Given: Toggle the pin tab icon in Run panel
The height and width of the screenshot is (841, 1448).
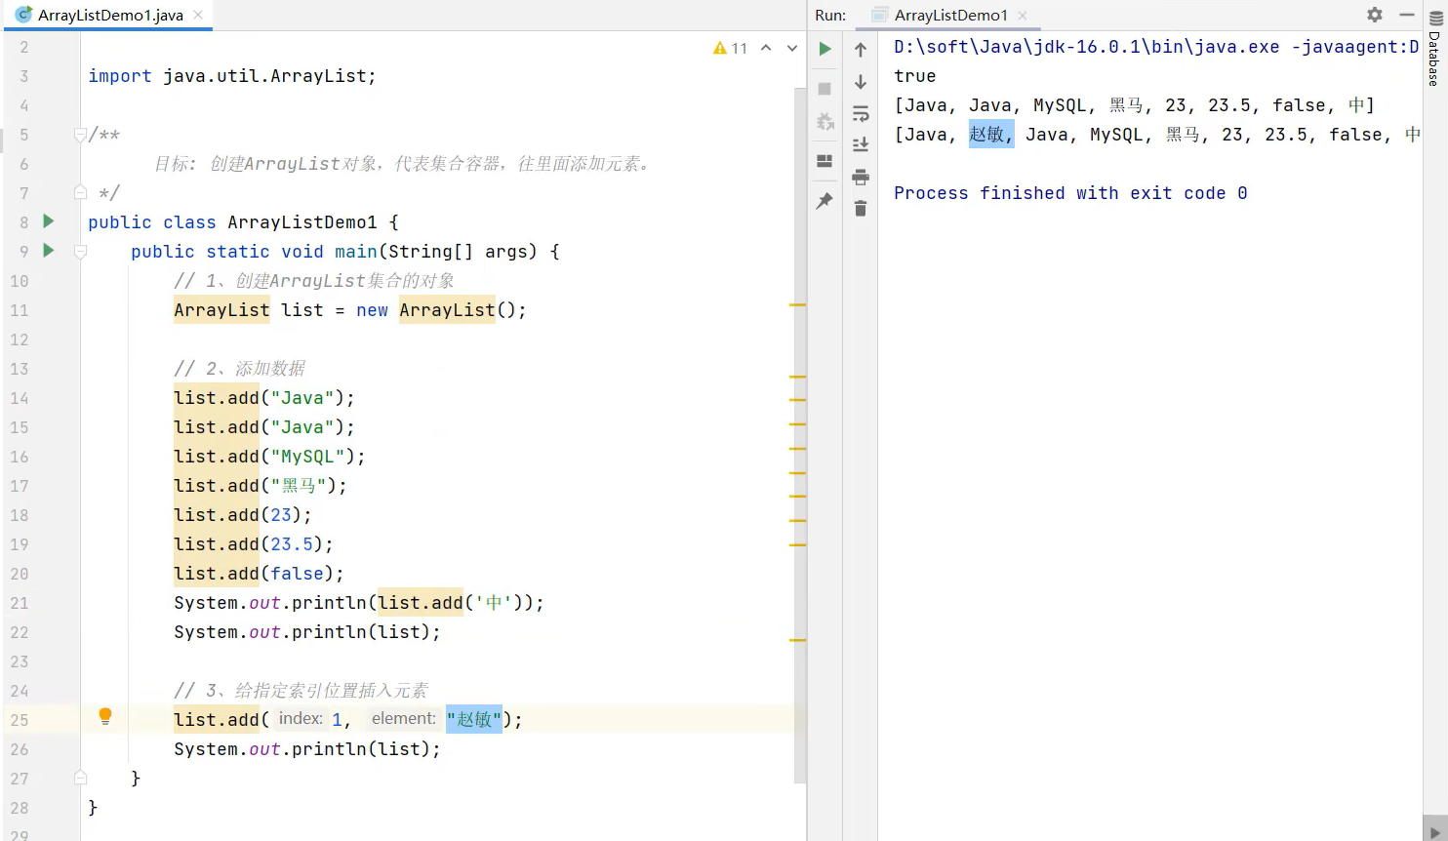Looking at the screenshot, I should click(825, 200).
